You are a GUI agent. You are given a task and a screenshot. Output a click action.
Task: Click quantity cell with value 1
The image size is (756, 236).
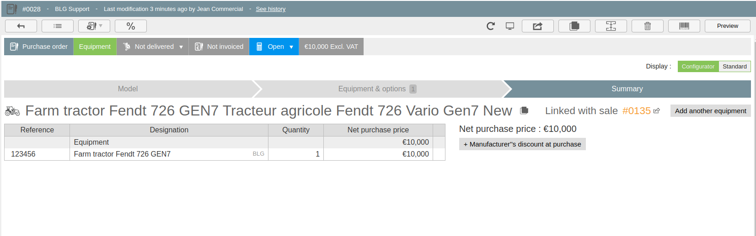point(296,154)
